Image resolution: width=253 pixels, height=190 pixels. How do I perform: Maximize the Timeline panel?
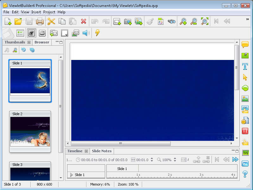[x=237, y=151]
